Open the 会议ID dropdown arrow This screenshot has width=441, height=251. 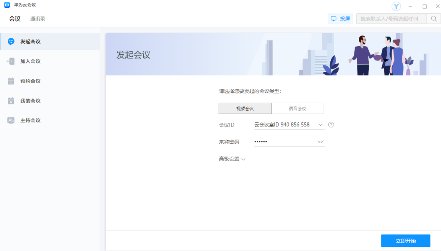click(321, 125)
